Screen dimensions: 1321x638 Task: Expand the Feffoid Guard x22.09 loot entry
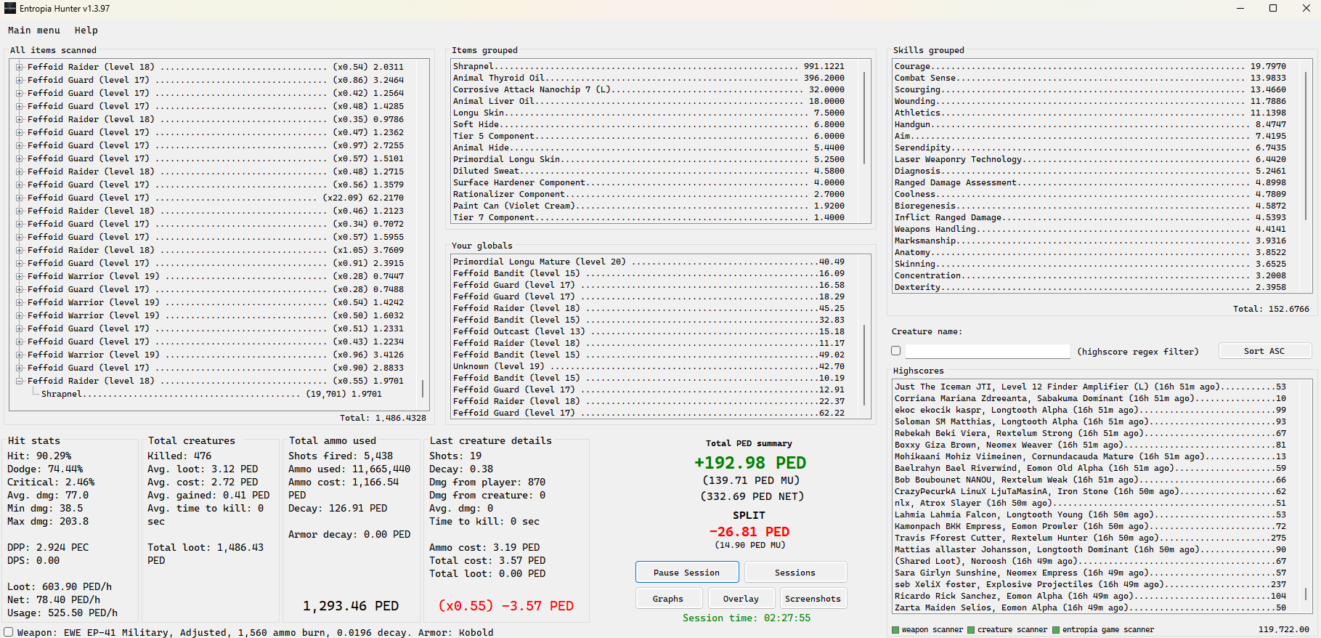tap(20, 198)
